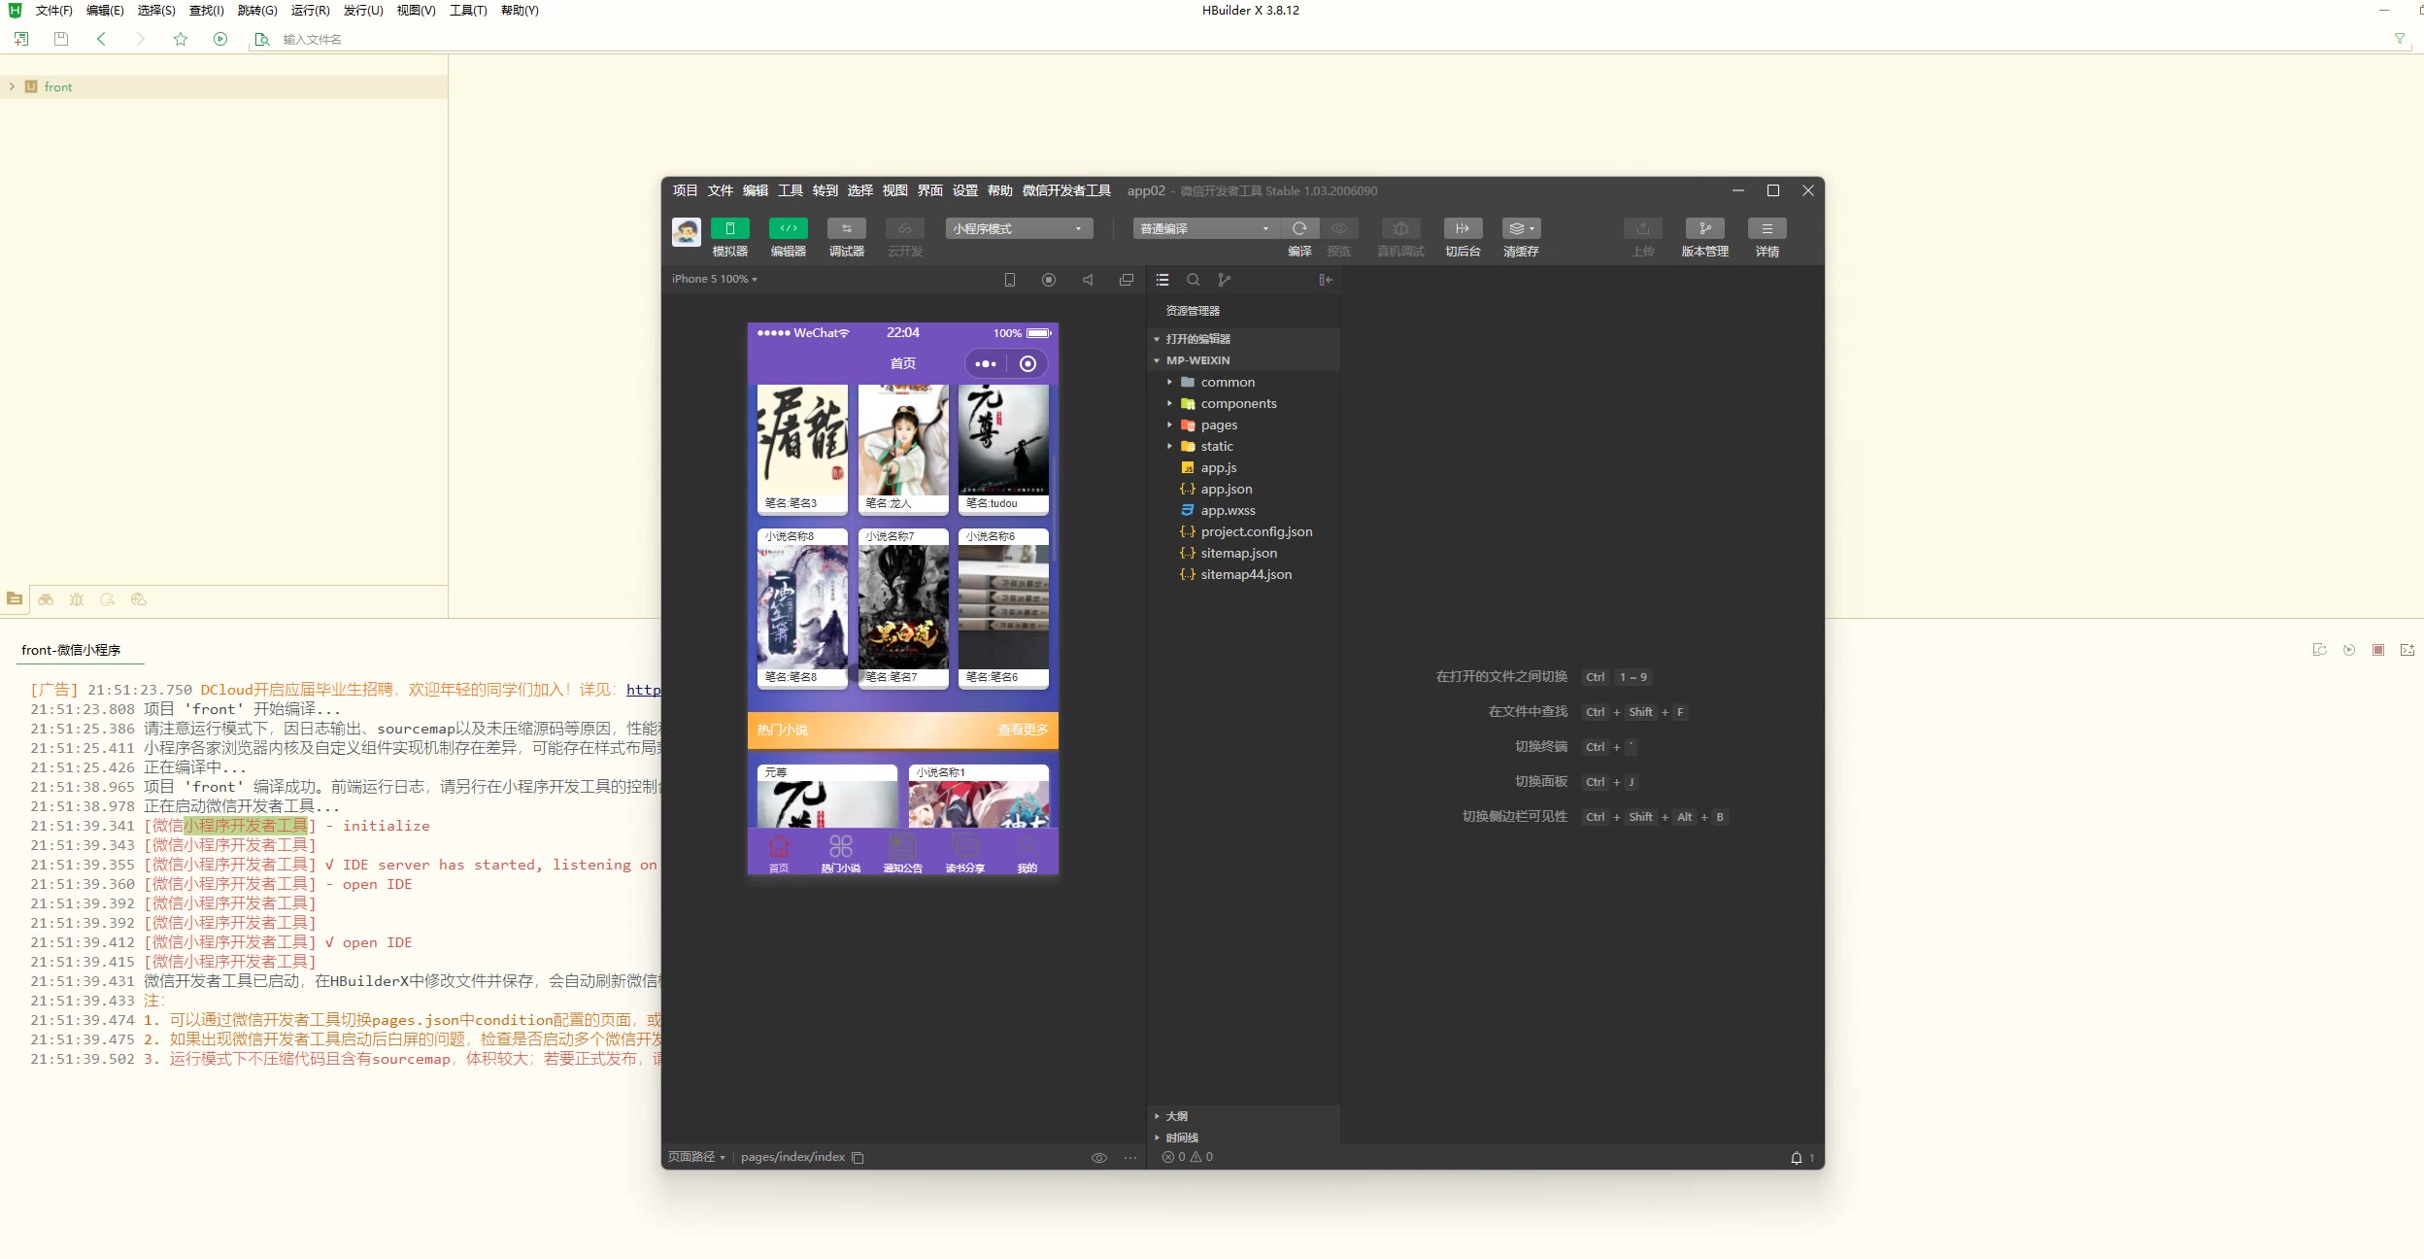Click the notification bell in status bar
This screenshot has width=2424, height=1259.
1797,1158
